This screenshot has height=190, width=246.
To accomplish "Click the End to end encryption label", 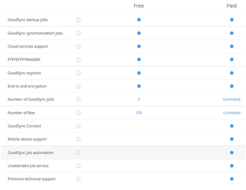I will 27,86.
